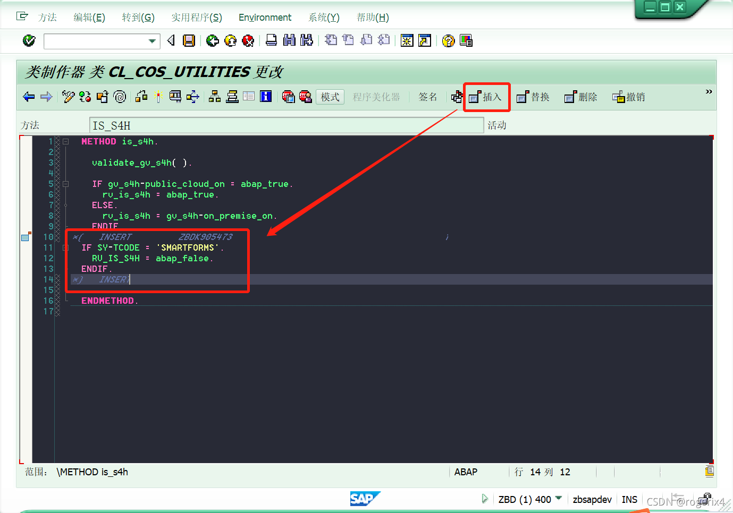Image resolution: width=733 pixels, height=513 pixels.
Task: Open the 方法 menu
Action: (47, 18)
